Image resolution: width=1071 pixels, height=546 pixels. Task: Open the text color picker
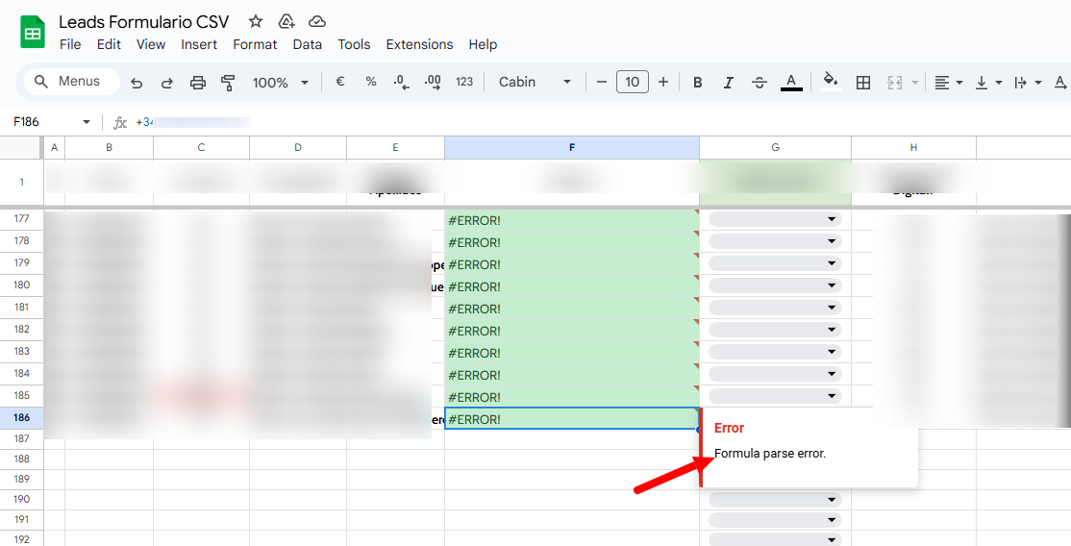[791, 83]
